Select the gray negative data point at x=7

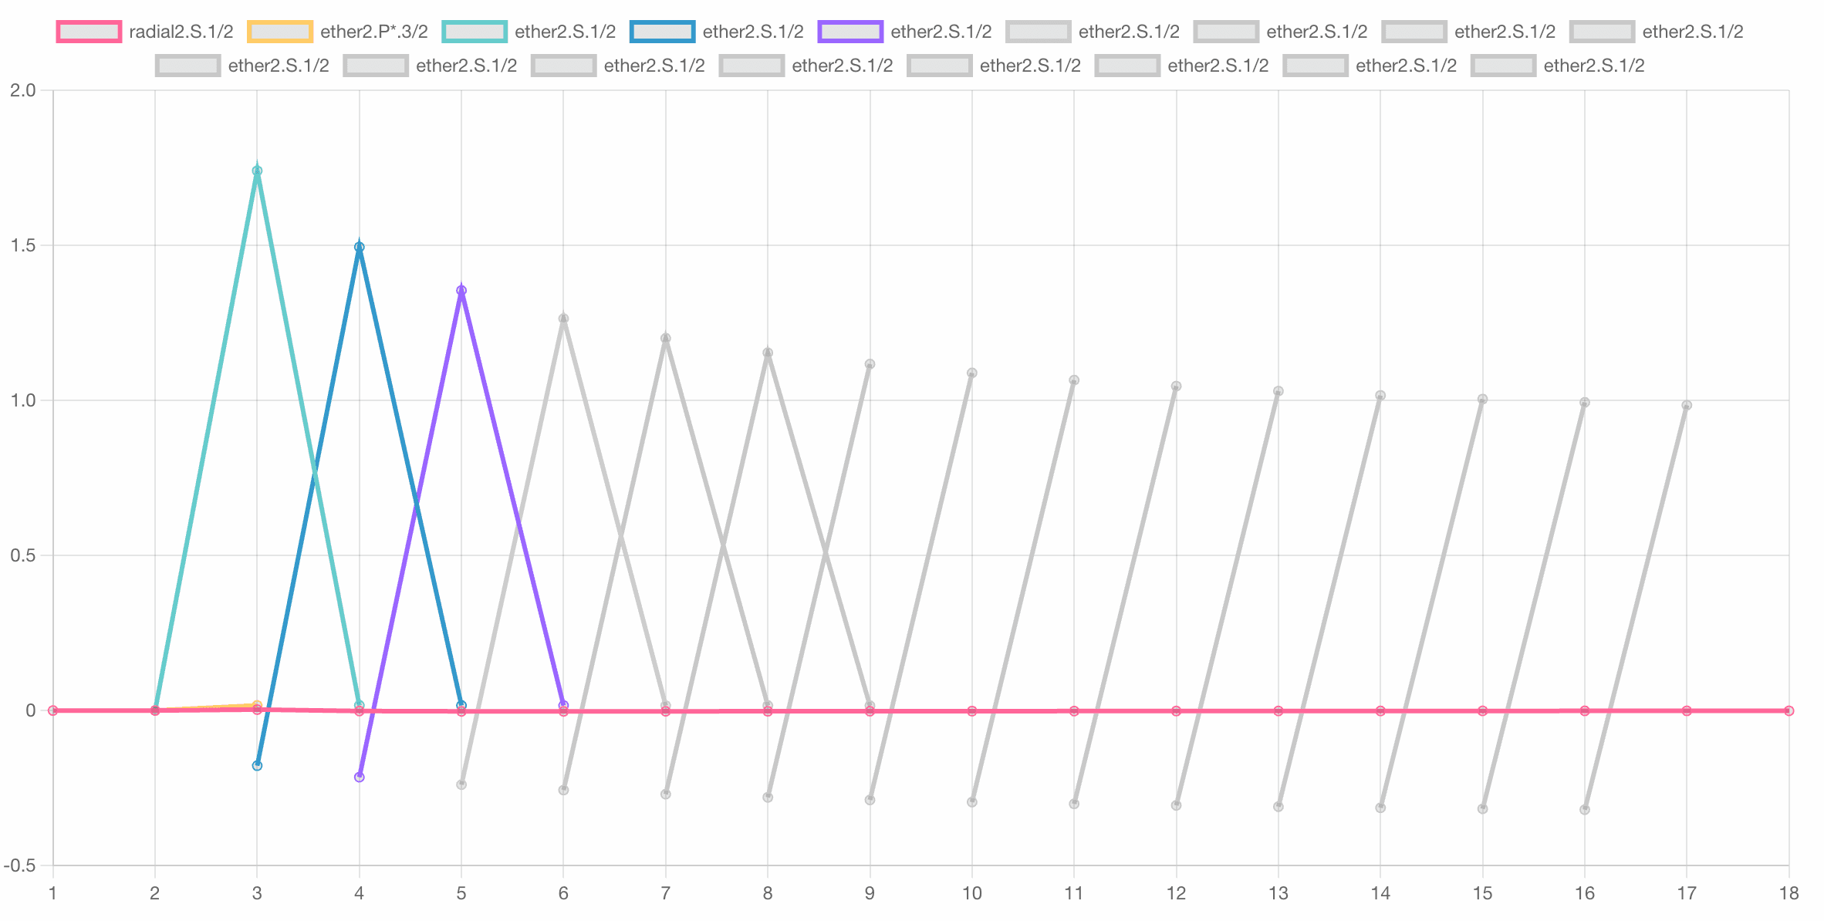[666, 794]
